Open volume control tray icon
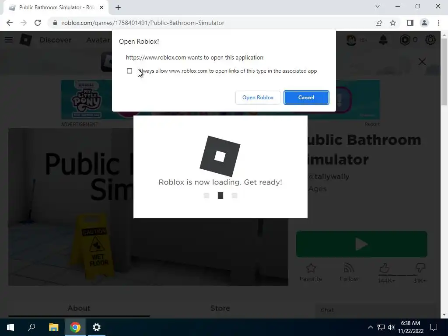The width and height of the screenshot is (448, 336). pos(391,327)
